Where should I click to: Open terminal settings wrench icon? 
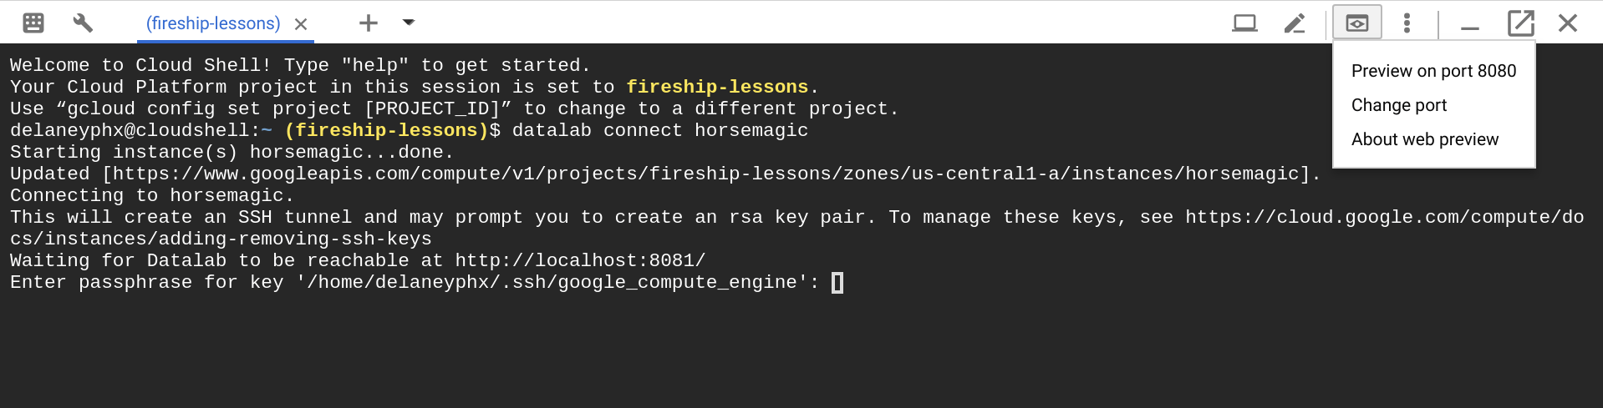click(83, 23)
